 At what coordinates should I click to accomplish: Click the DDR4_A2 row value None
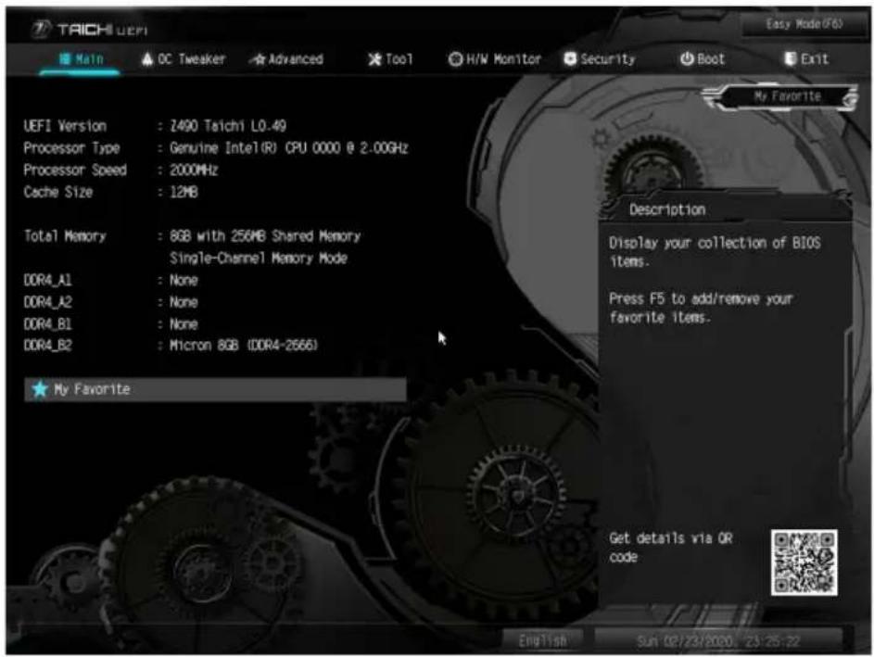(x=184, y=302)
